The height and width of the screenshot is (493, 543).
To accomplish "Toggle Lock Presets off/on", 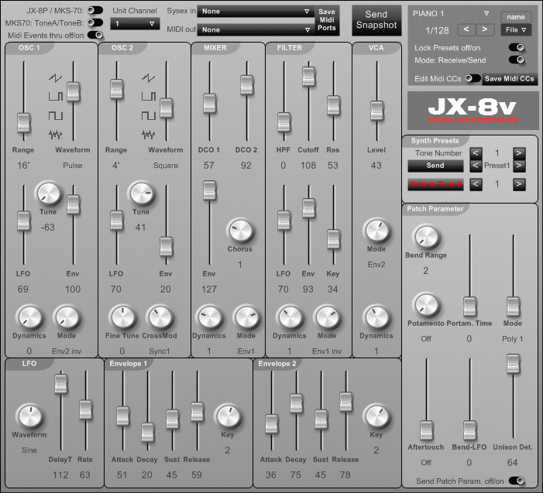I will pyautogui.click(x=517, y=47).
